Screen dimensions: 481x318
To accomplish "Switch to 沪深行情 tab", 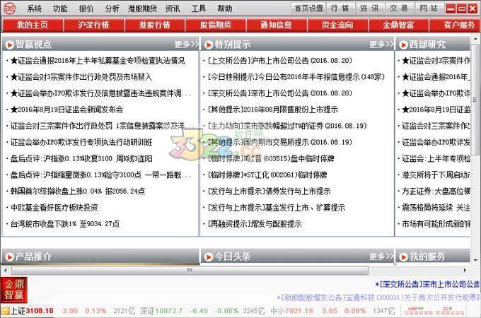I will pyautogui.click(x=93, y=25).
